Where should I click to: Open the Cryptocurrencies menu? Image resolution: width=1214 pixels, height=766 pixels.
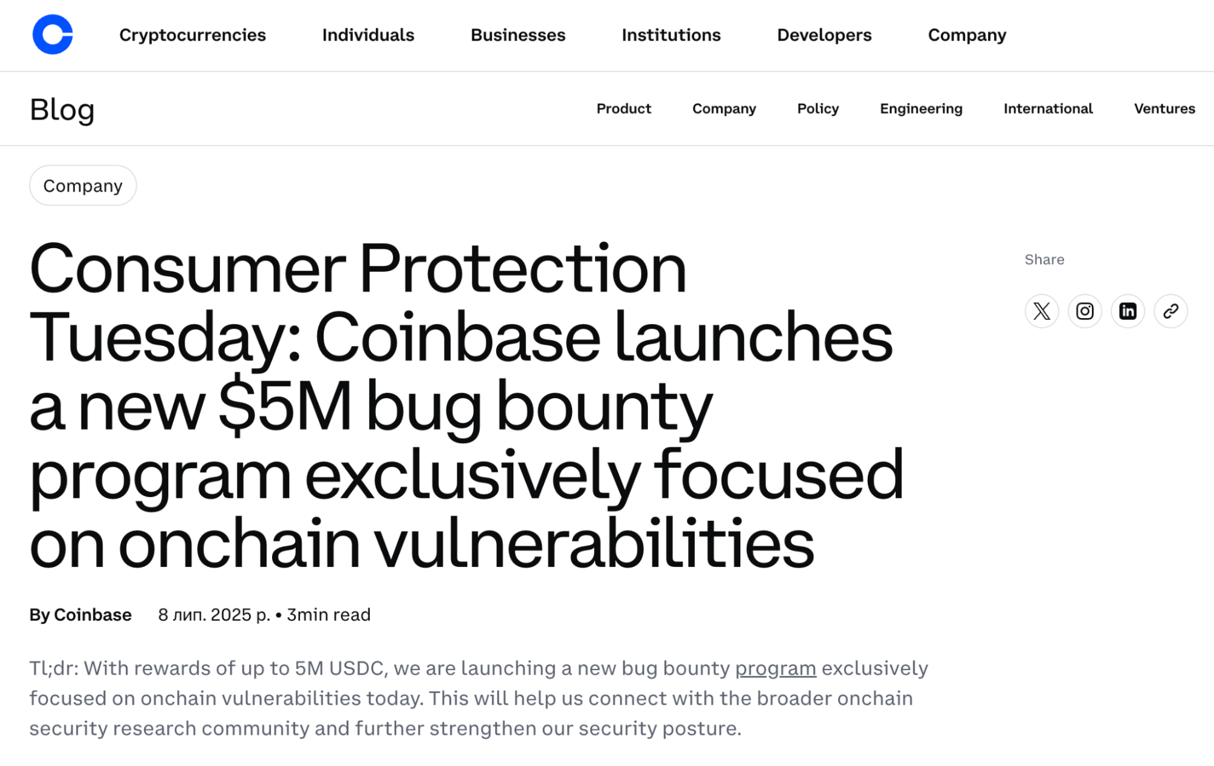(x=193, y=35)
